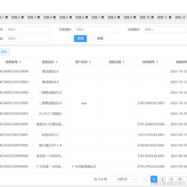
Task: Close the 标签 8 tab
Action: coord(119,17)
